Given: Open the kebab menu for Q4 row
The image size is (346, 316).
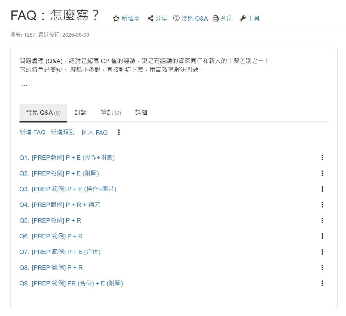Looking at the screenshot, I should point(322,205).
